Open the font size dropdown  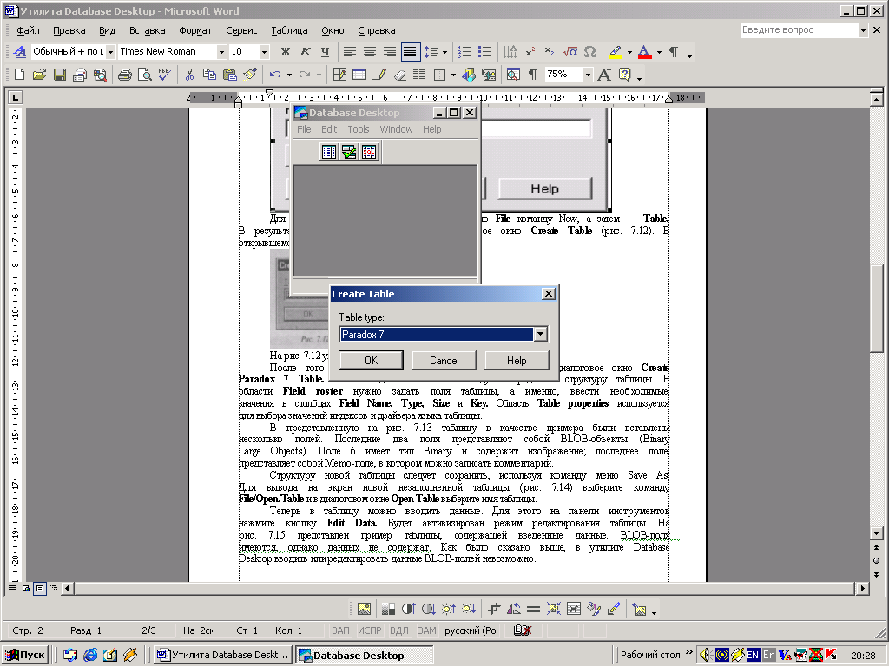264,51
